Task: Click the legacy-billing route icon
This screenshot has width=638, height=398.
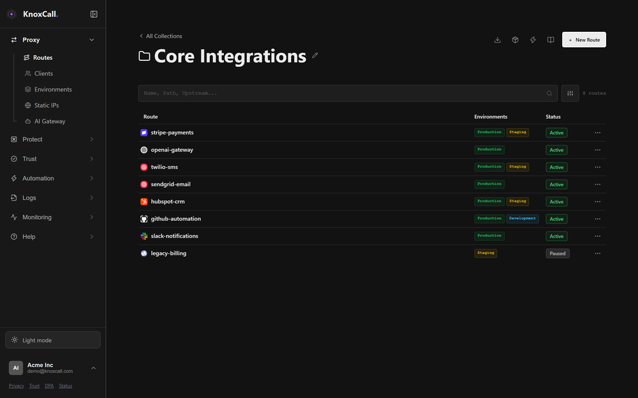Action: click(144, 253)
